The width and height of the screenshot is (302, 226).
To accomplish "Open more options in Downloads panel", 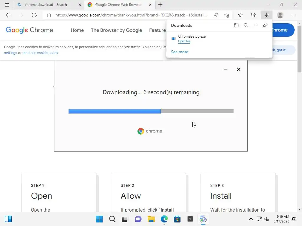I will (x=255, y=25).
